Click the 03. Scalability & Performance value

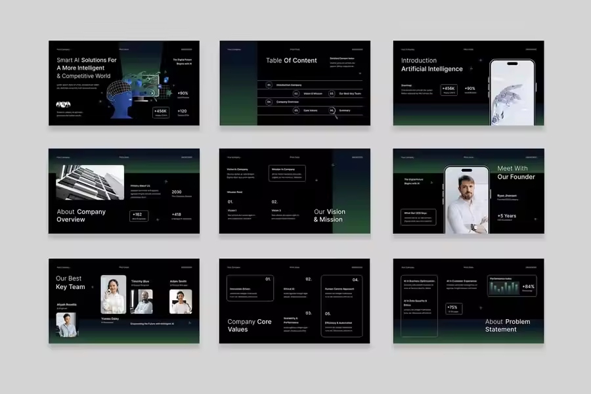(x=297, y=321)
